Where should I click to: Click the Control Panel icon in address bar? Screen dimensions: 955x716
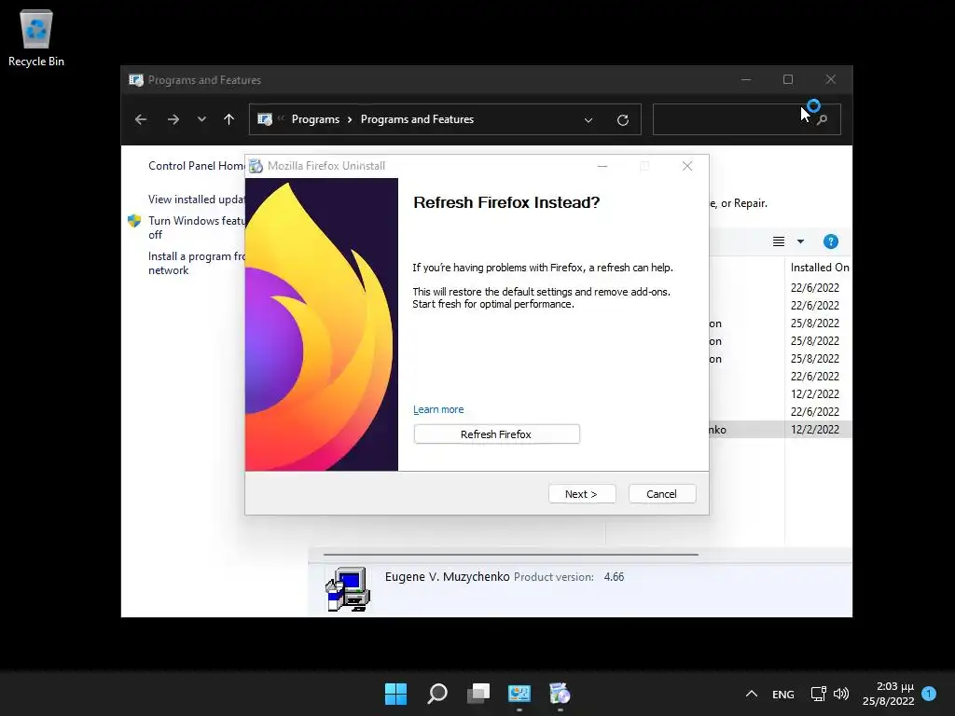[x=265, y=119]
